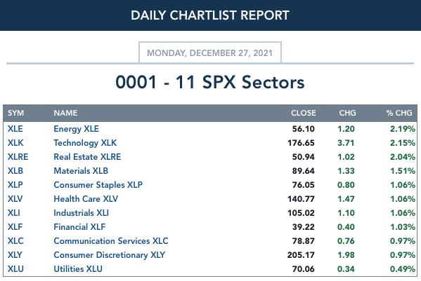This screenshot has width=421, height=281.
Task: Click the Materials XLB name
Action: point(81,171)
